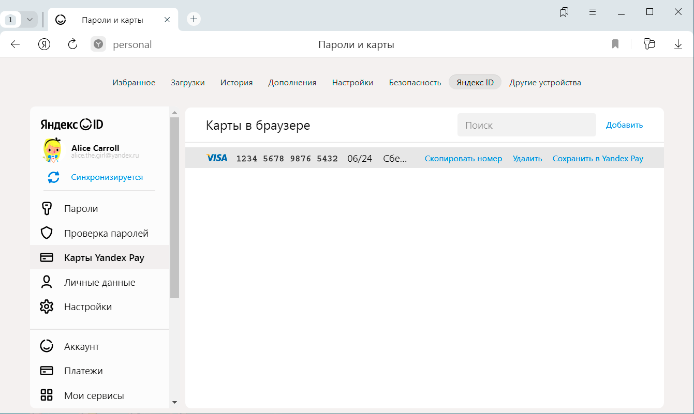Click the gear icon for Настройки in sidebar
694x414 pixels.
(x=47, y=307)
